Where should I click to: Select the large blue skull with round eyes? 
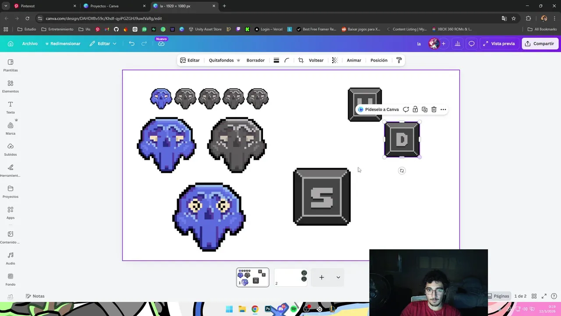(209, 217)
